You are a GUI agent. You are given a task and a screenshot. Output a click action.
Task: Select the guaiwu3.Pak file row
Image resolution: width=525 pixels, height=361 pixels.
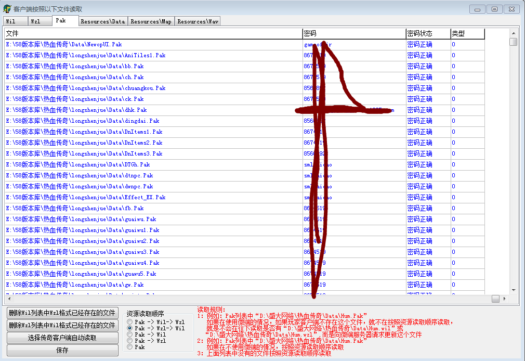pyautogui.click(x=245, y=252)
